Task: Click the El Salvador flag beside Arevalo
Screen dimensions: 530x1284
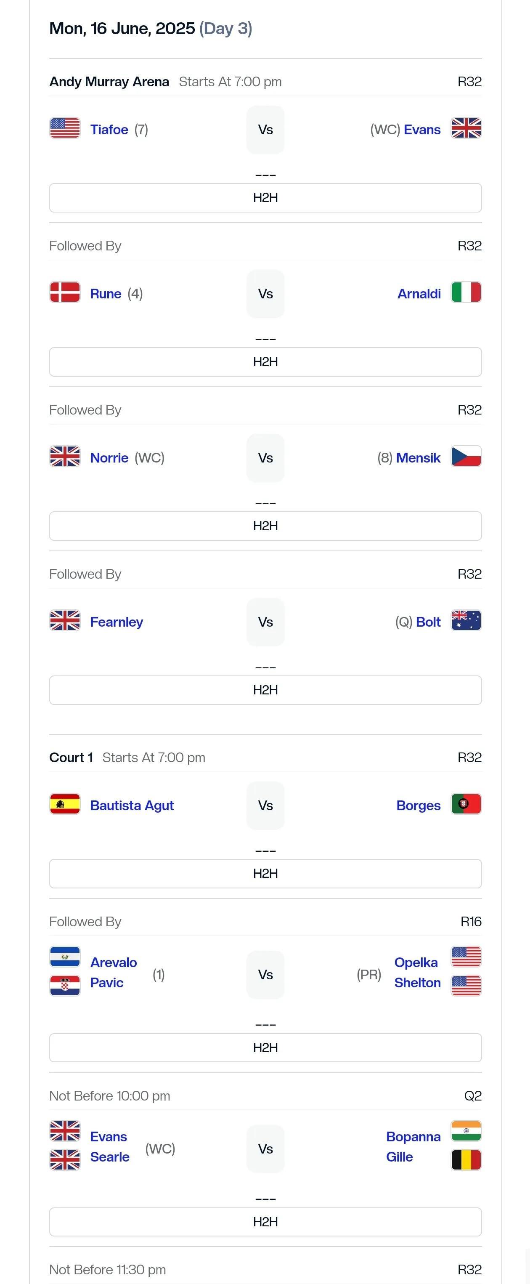Action: pyautogui.click(x=65, y=957)
